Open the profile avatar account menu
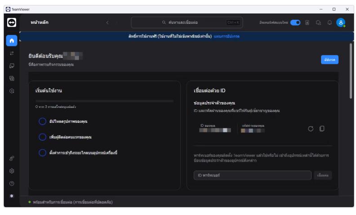The image size is (356, 215). coord(341,22)
